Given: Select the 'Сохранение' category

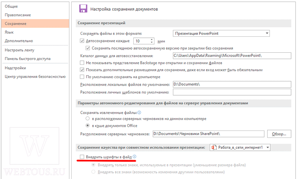Looking at the screenshot, I should coord(35,23).
